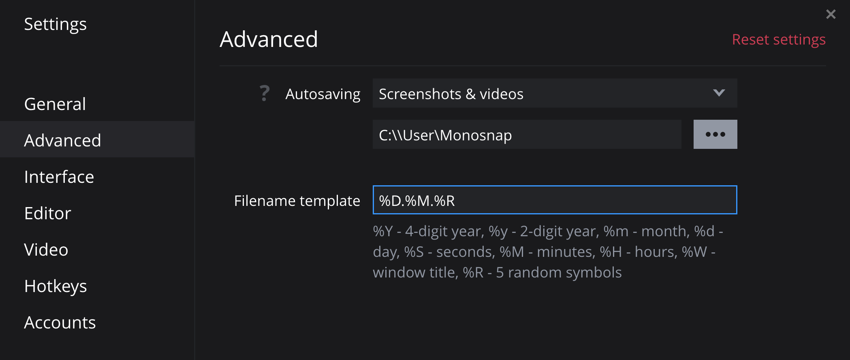Click the three-dots browse folder button
Screen dimensions: 850x360
(715, 134)
